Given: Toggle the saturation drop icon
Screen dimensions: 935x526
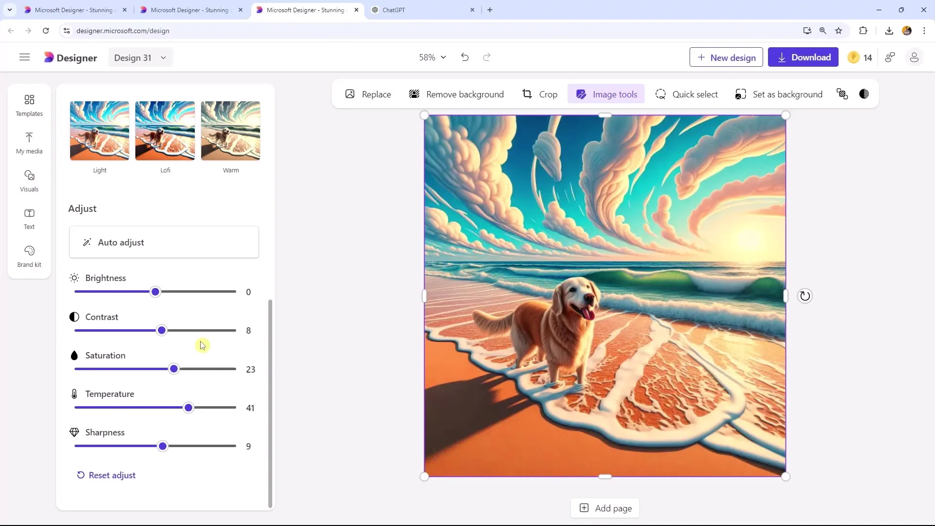Looking at the screenshot, I should 73,355.
